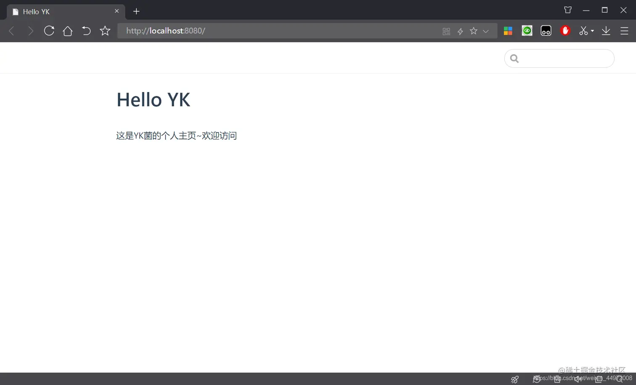The image size is (636, 385).
Task: Open the colorful grid apps extension
Action: [508, 30]
